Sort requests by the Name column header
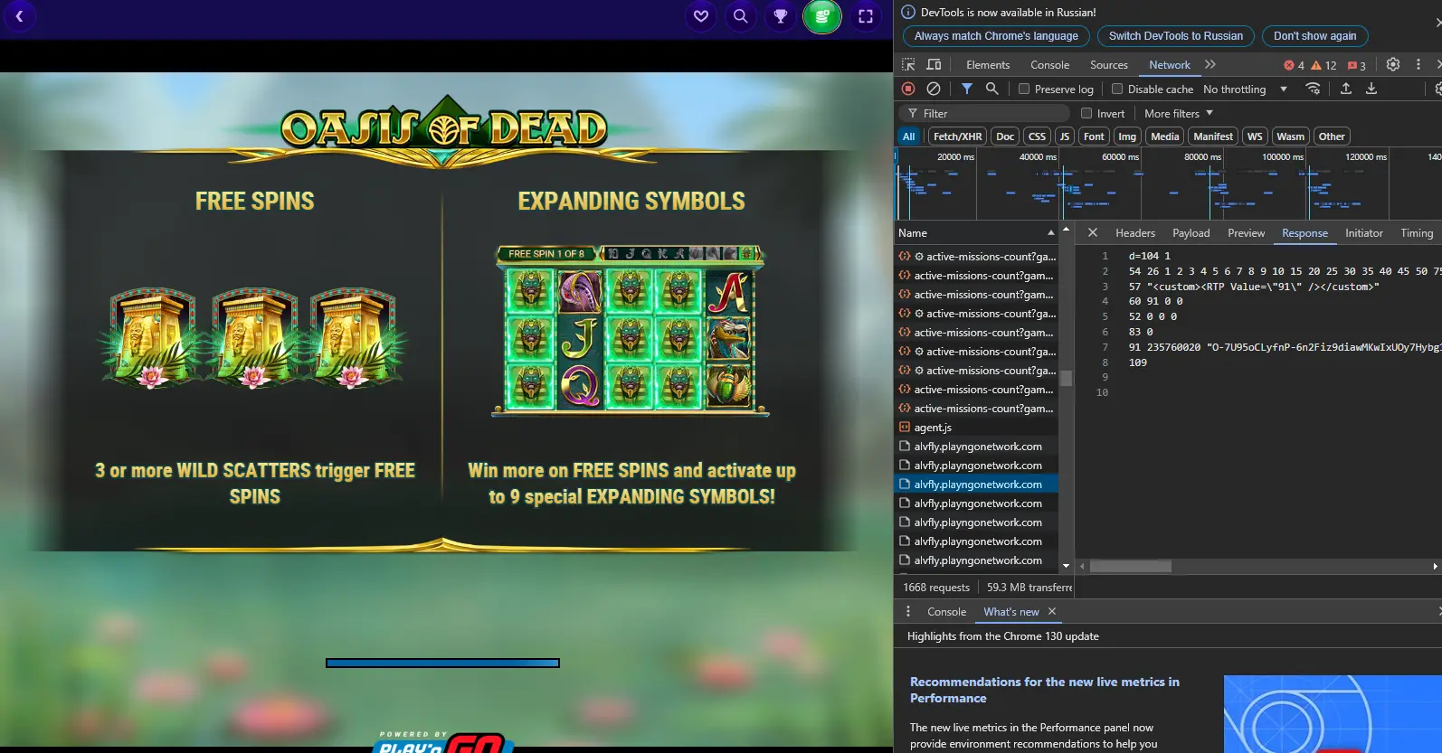 [x=976, y=233]
